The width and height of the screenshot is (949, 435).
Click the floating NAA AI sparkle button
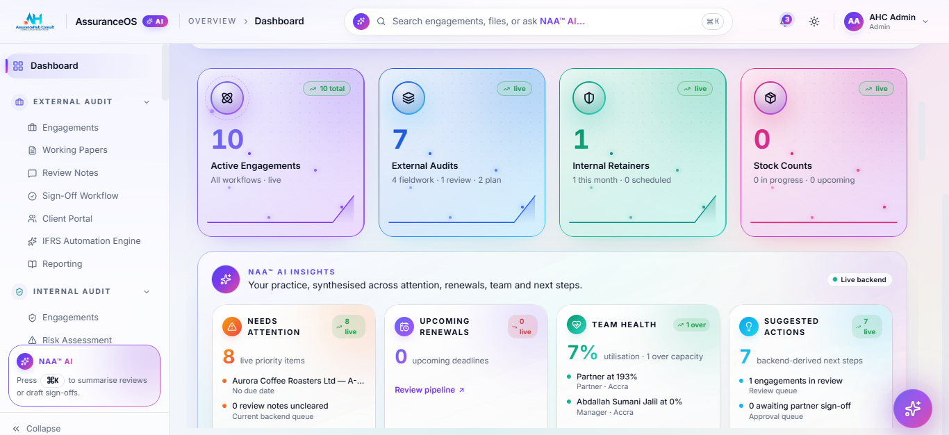[912, 409]
